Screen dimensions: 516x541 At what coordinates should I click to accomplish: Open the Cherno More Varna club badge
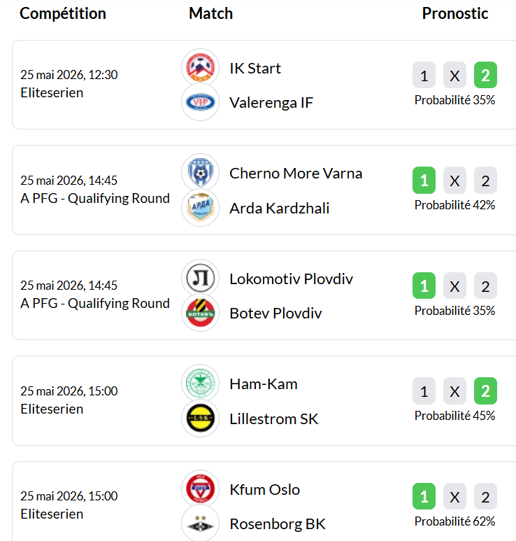coord(200,172)
